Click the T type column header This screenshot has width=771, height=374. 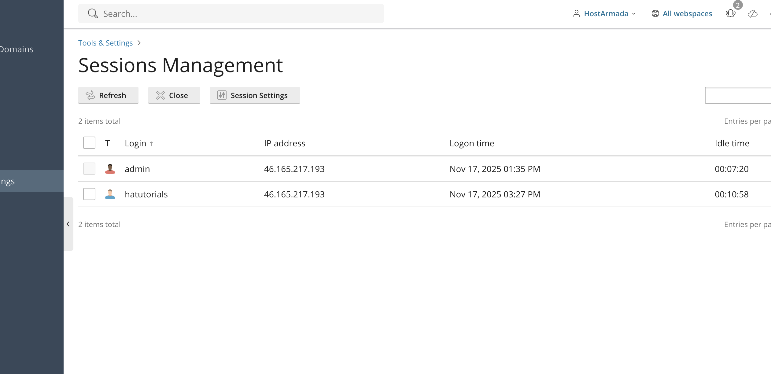(x=108, y=143)
